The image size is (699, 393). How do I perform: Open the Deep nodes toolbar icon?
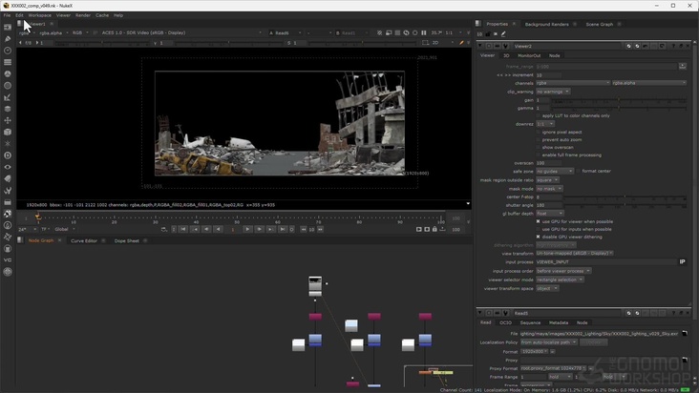[x=8, y=155]
